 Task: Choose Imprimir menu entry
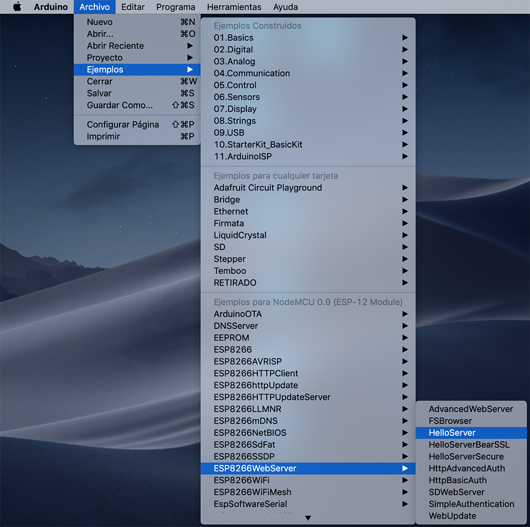[137, 136]
